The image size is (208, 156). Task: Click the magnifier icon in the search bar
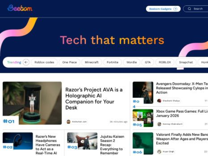[x=189, y=9]
